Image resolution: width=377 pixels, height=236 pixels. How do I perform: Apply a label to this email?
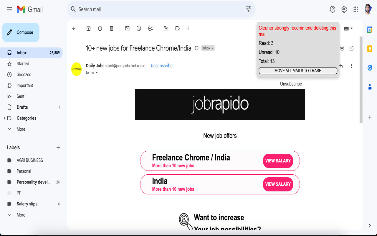click(177, 28)
